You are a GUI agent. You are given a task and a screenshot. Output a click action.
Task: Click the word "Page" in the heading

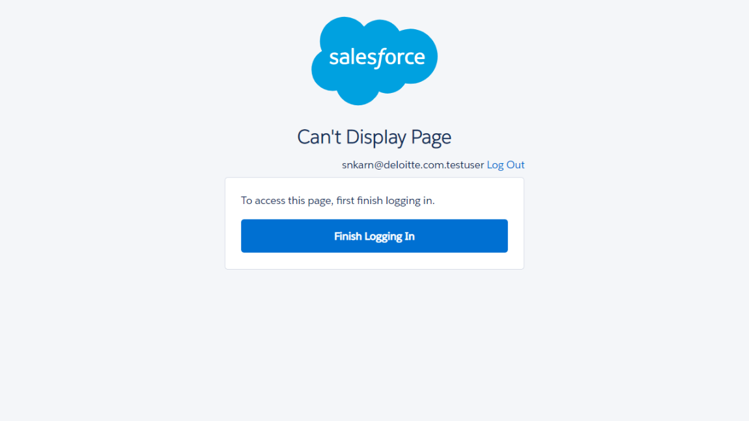pyautogui.click(x=431, y=137)
